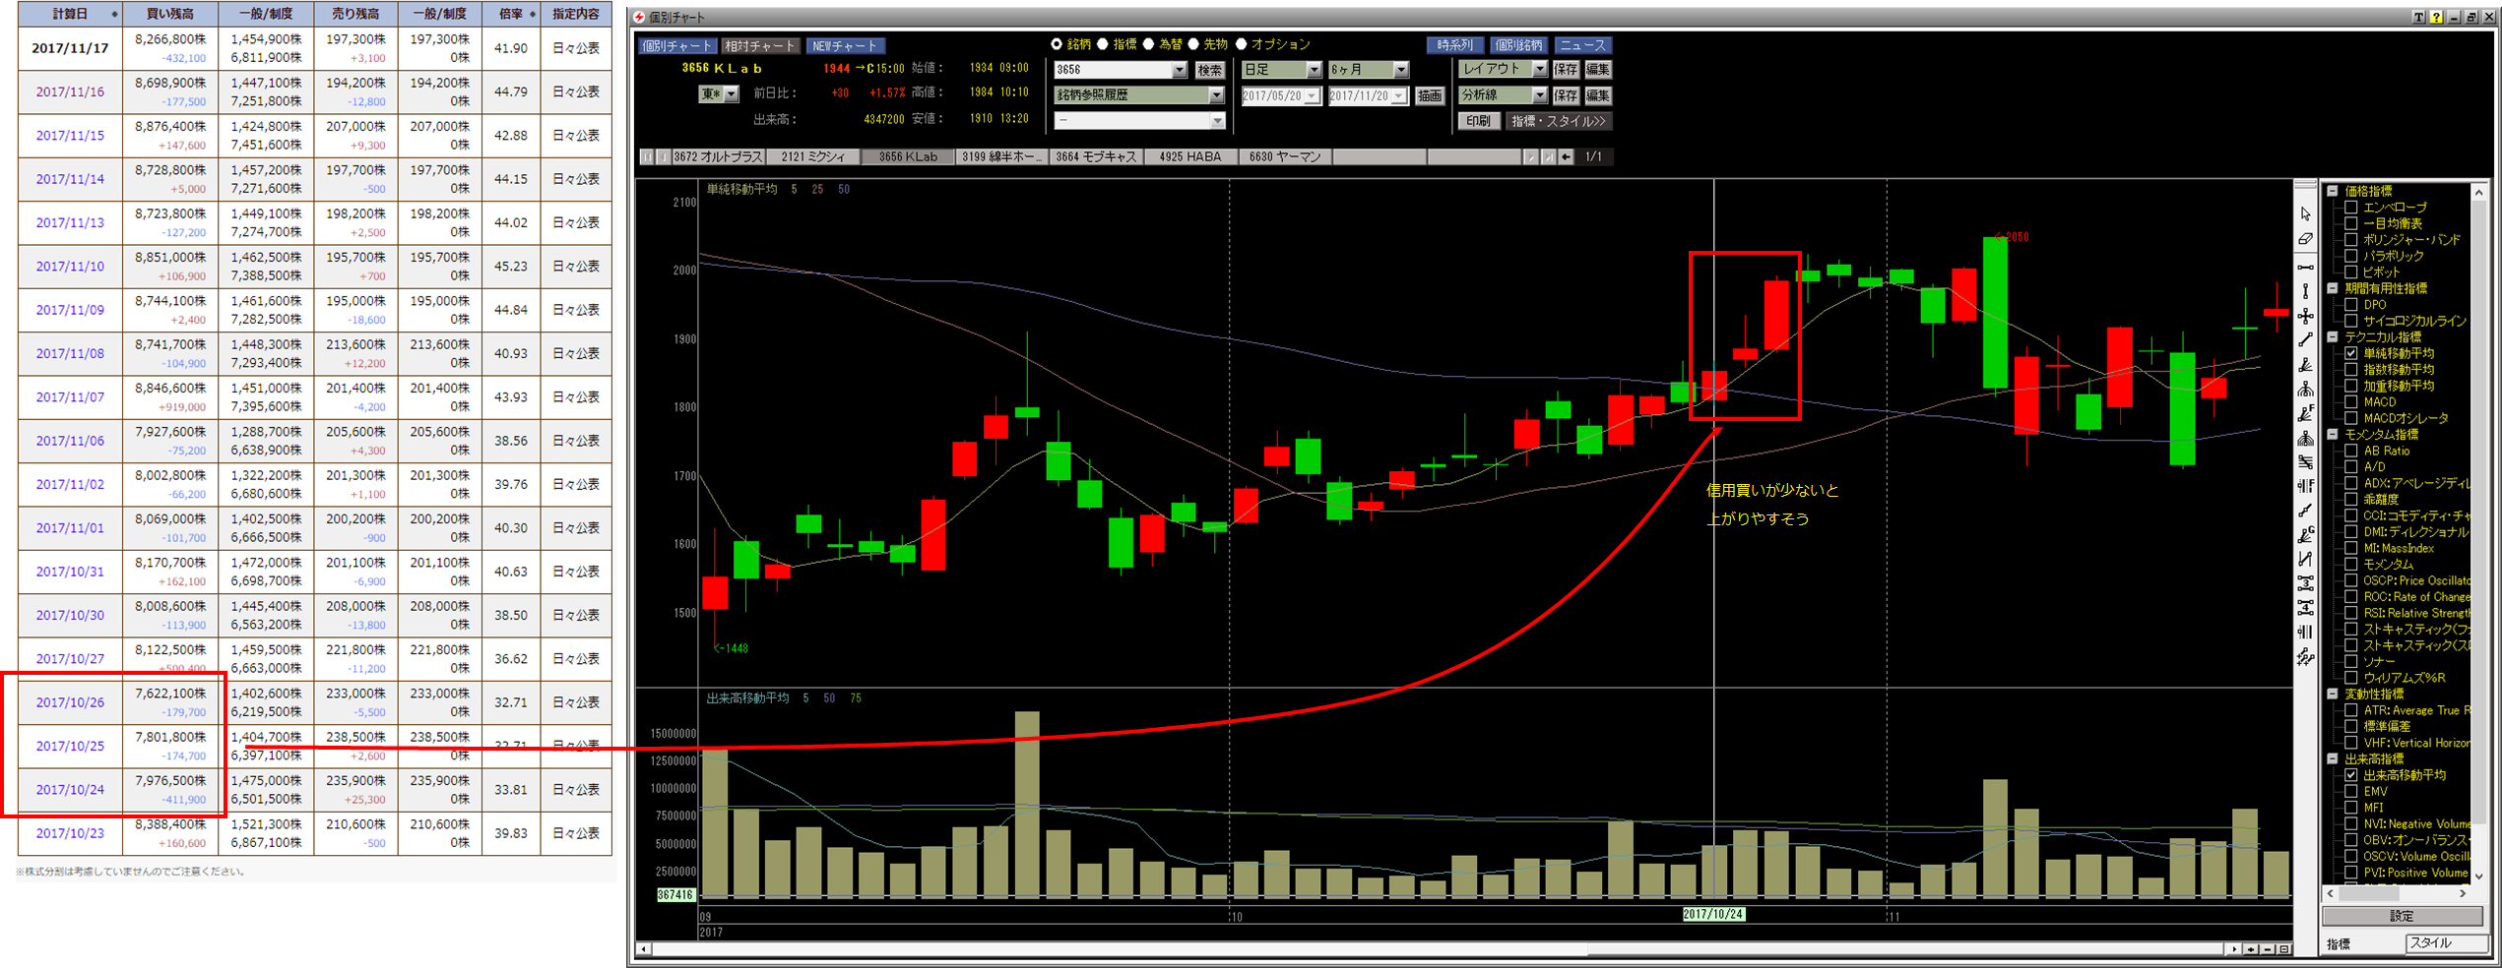The image size is (2502, 968).
Task: Select the horizontal line drawing tool
Action: coord(2305,267)
